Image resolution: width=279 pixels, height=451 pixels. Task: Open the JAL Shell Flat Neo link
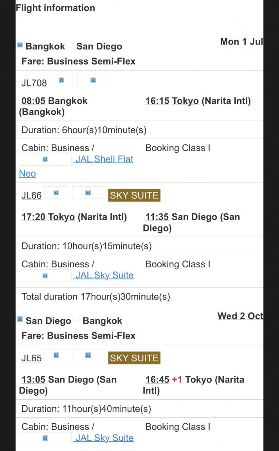tap(104, 159)
